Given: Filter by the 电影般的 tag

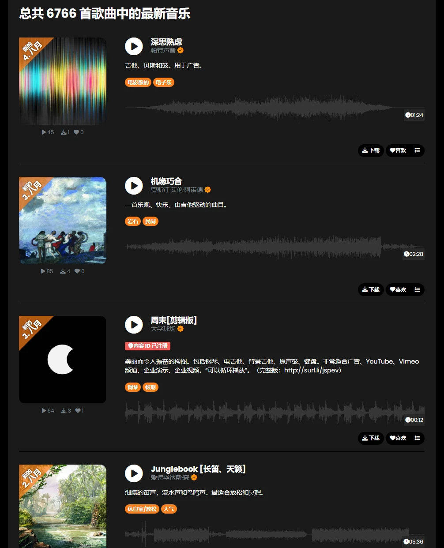Looking at the screenshot, I should 138,82.
